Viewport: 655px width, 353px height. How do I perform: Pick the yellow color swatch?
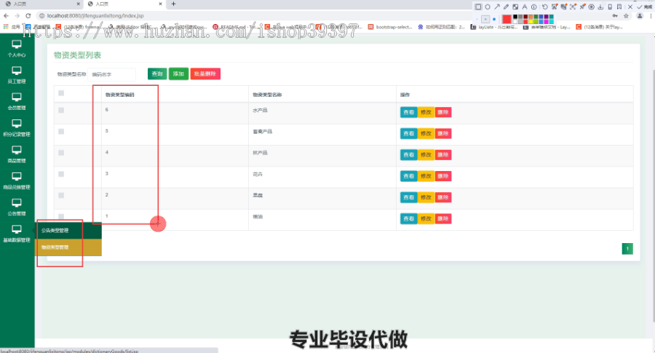tap(531, 22)
